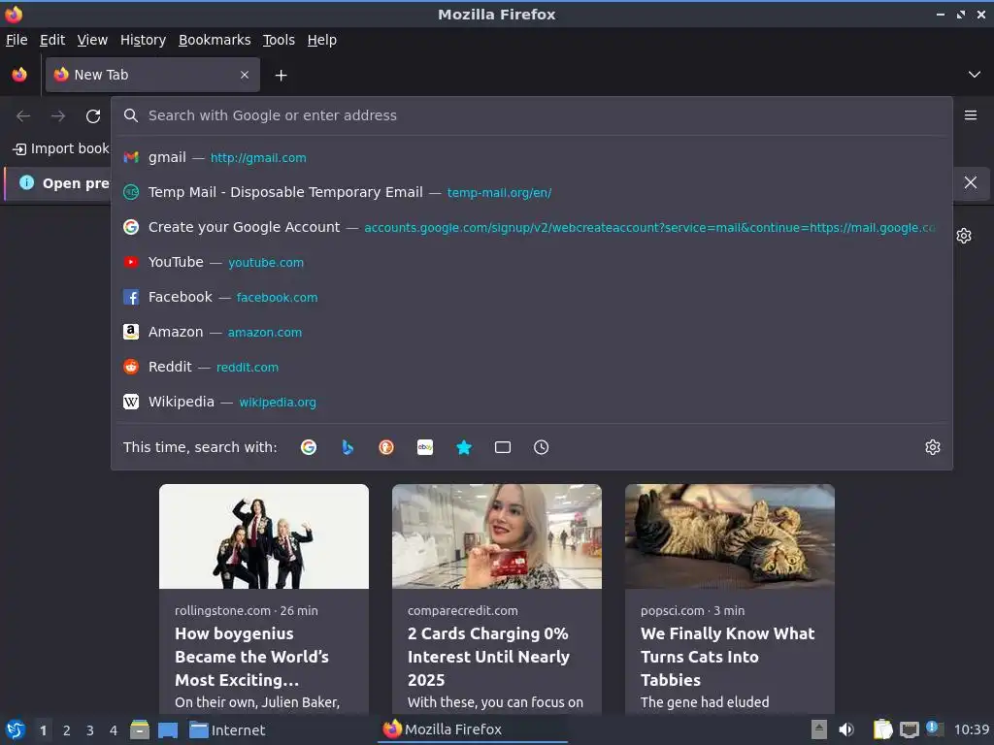Click the removable media eject tray icon

tap(819, 729)
